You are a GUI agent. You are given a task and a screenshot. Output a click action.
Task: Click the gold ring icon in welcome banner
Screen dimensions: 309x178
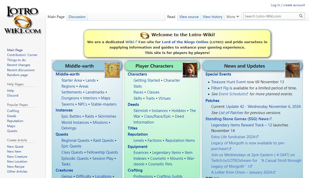tap(145, 35)
